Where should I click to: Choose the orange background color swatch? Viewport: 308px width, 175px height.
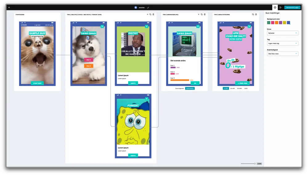[277, 22]
